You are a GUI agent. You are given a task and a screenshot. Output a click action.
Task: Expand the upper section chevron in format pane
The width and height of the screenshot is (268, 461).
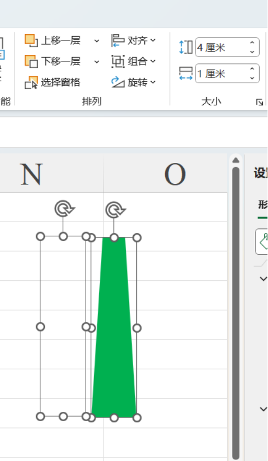pyautogui.click(x=263, y=278)
